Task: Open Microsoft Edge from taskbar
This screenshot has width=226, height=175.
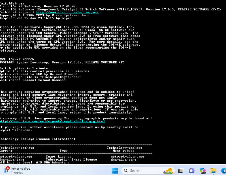Action: 223,171
